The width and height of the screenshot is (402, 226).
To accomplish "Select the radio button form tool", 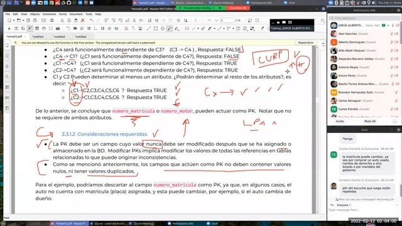I will coord(109,28).
